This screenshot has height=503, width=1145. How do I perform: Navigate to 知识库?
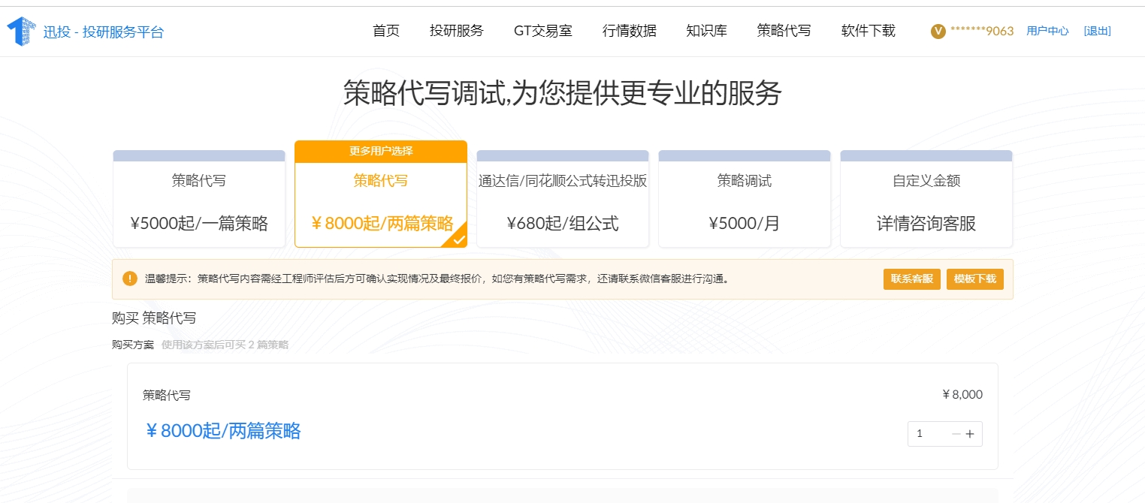point(707,31)
